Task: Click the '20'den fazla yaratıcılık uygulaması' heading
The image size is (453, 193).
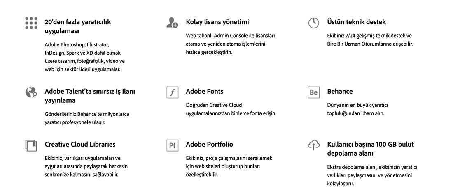Action: click(x=78, y=26)
